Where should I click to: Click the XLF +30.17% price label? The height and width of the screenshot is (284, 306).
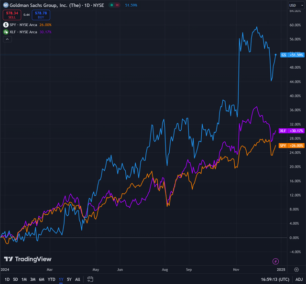[292, 131]
